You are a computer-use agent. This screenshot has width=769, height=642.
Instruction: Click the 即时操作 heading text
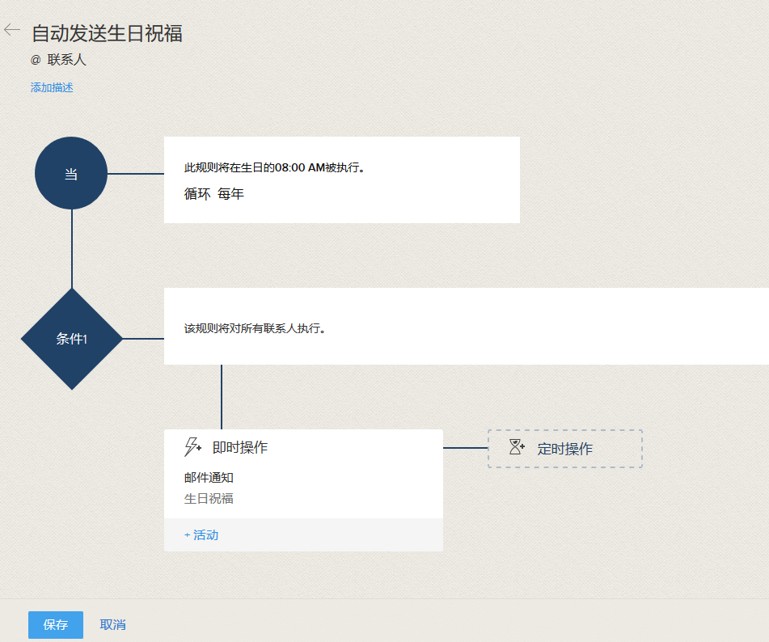(240, 447)
